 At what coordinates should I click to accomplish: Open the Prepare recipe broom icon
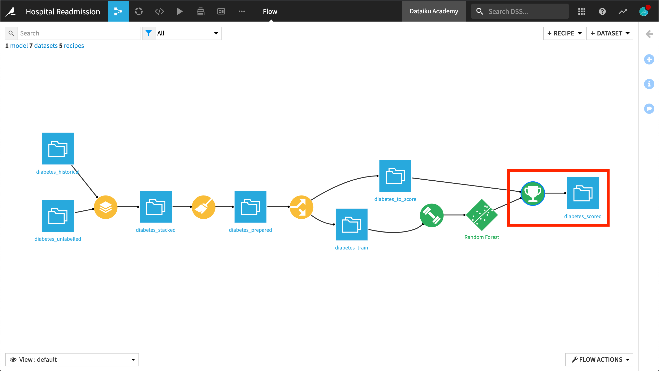[x=203, y=207]
